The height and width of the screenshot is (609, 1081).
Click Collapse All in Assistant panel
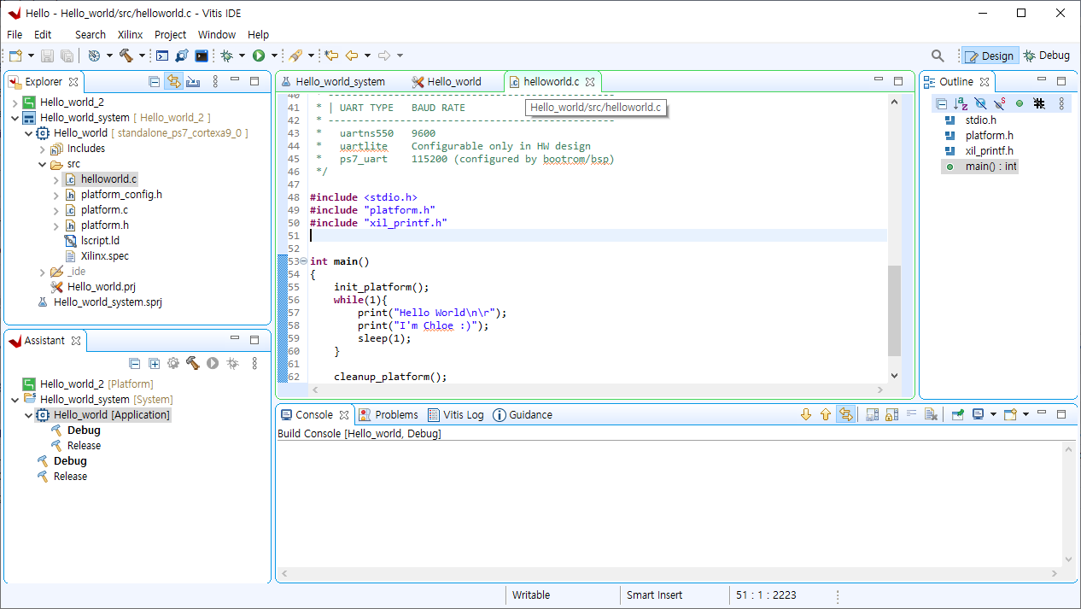click(135, 363)
